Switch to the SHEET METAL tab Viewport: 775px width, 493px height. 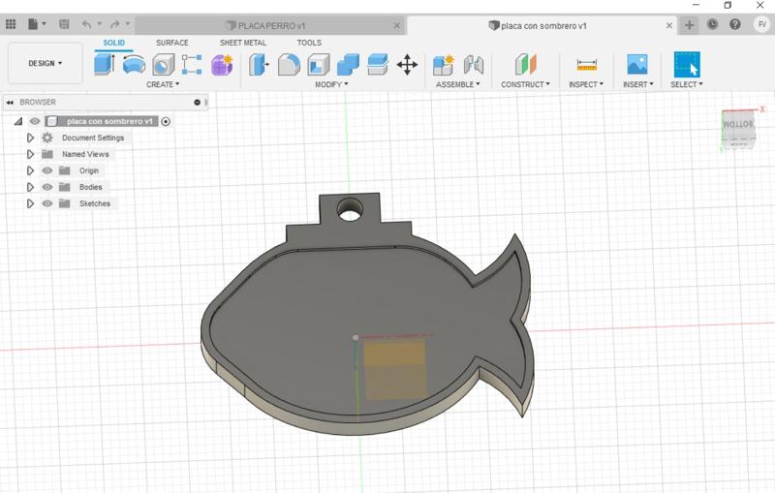[243, 43]
